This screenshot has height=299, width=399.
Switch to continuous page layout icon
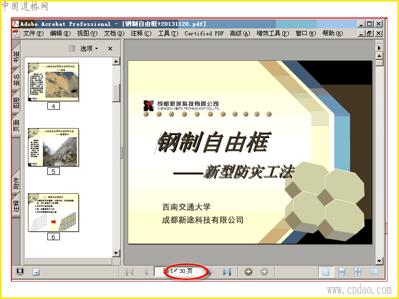pos(342,272)
